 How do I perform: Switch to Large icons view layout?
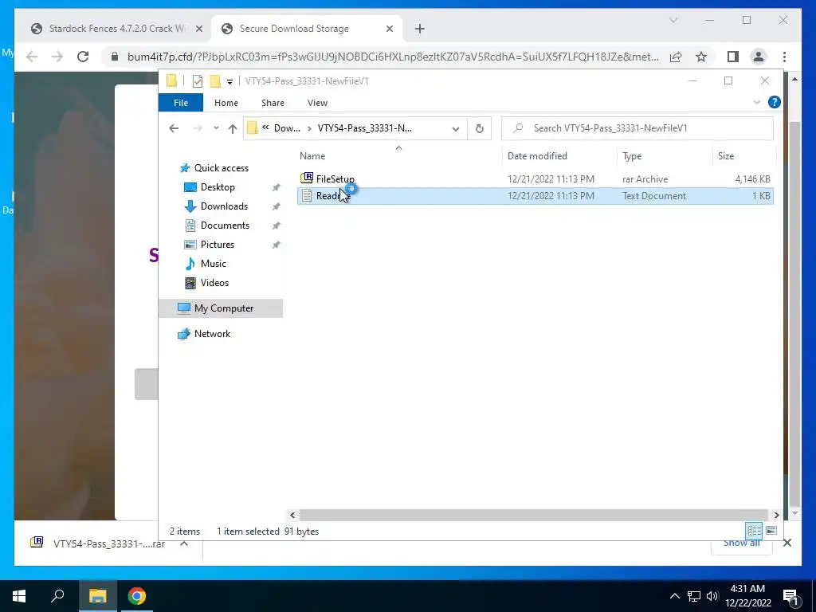(771, 530)
